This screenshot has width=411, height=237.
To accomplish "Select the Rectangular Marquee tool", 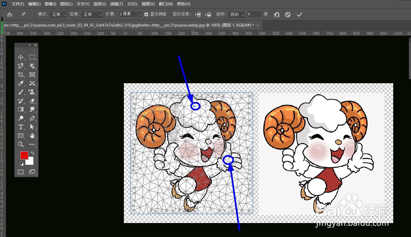I will (32, 57).
